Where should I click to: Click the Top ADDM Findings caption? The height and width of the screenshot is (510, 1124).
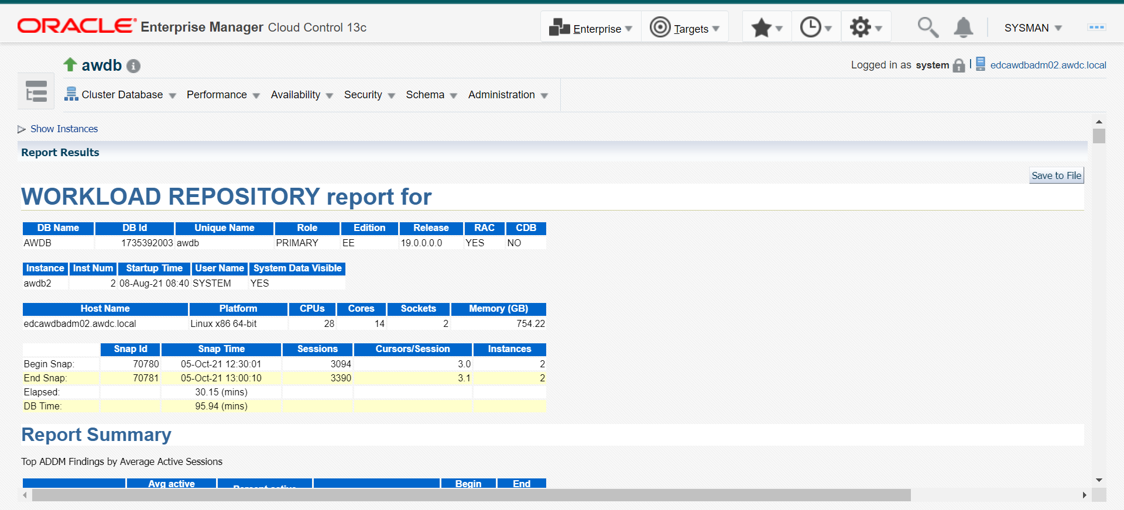point(122,461)
